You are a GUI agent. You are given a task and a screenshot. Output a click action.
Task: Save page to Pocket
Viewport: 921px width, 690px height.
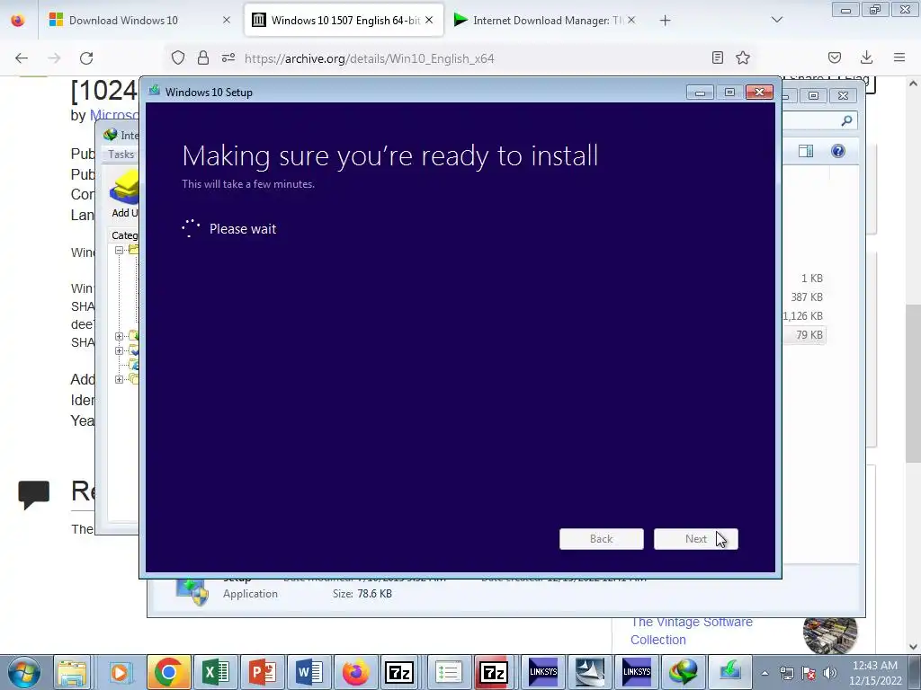(x=835, y=57)
